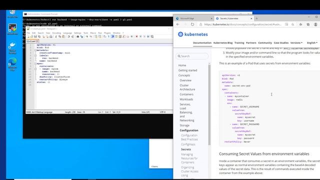The height and width of the screenshot is (180, 320).
Task: Open Document Map icon in Notepad++ toolbar
Action: pos(120,36)
